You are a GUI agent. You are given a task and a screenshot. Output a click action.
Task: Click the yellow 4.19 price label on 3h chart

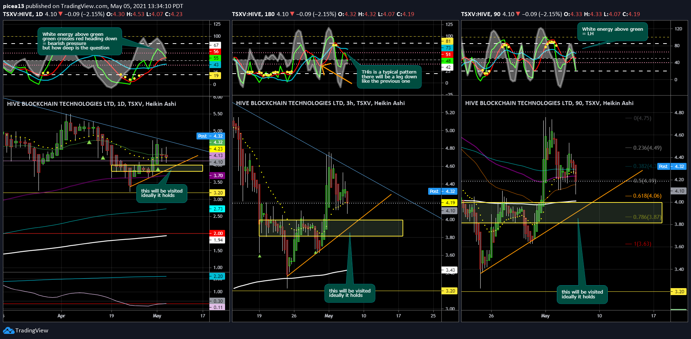coord(449,203)
